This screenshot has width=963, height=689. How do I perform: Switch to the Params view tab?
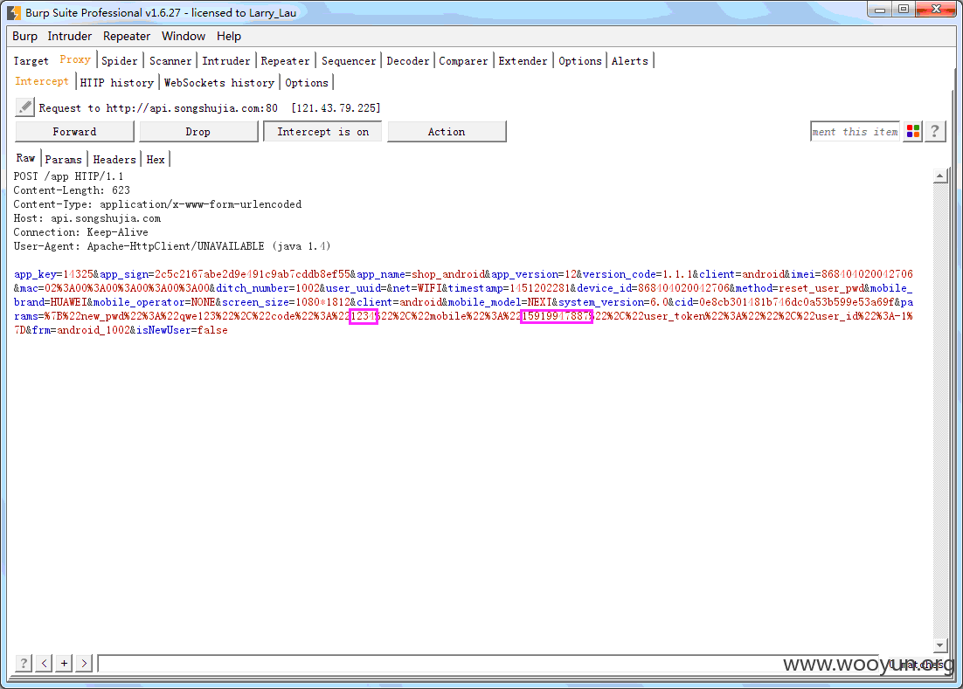tap(63, 160)
